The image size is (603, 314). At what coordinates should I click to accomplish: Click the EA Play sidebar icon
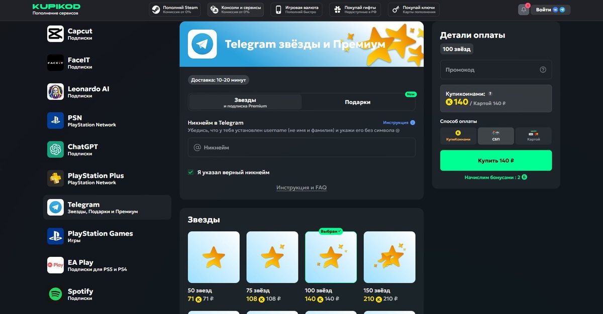[55, 265]
